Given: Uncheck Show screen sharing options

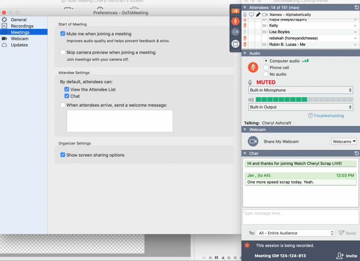Looking at the screenshot, I should (x=63, y=155).
